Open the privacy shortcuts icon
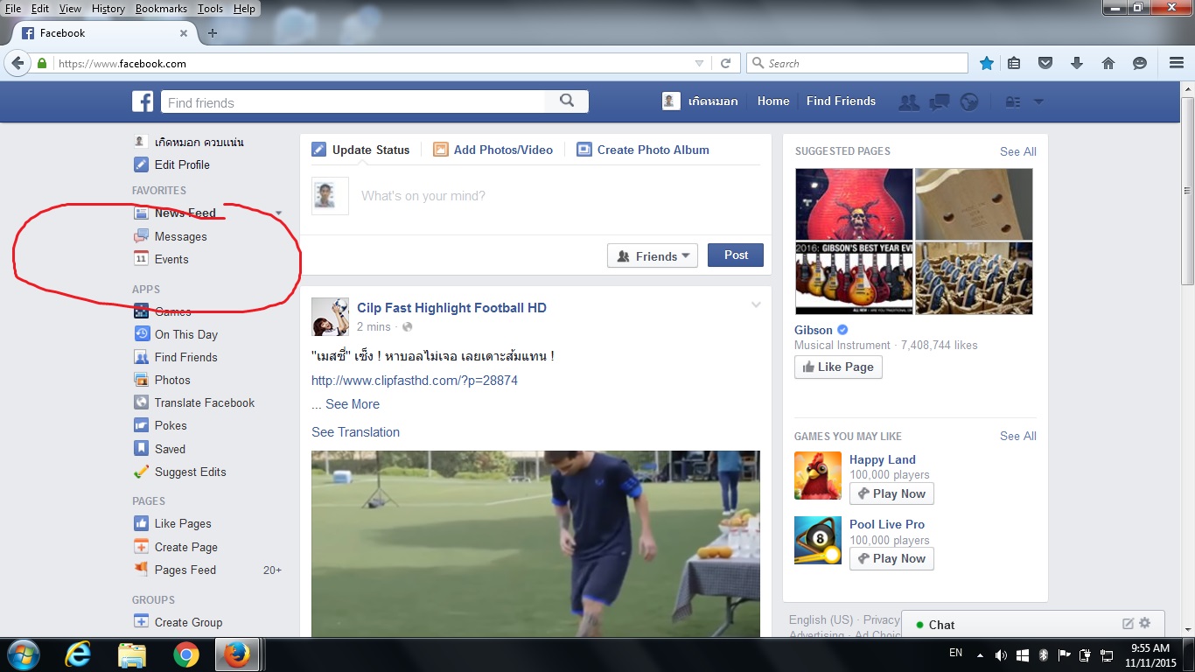The height and width of the screenshot is (672, 1195). point(1013,101)
